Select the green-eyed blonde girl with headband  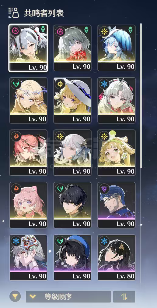click(x=117, y=152)
